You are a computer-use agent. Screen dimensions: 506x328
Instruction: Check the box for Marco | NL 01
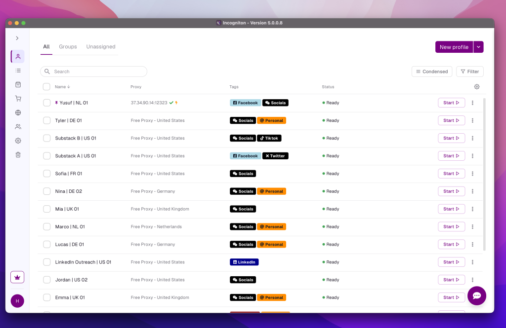pos(47,227)
